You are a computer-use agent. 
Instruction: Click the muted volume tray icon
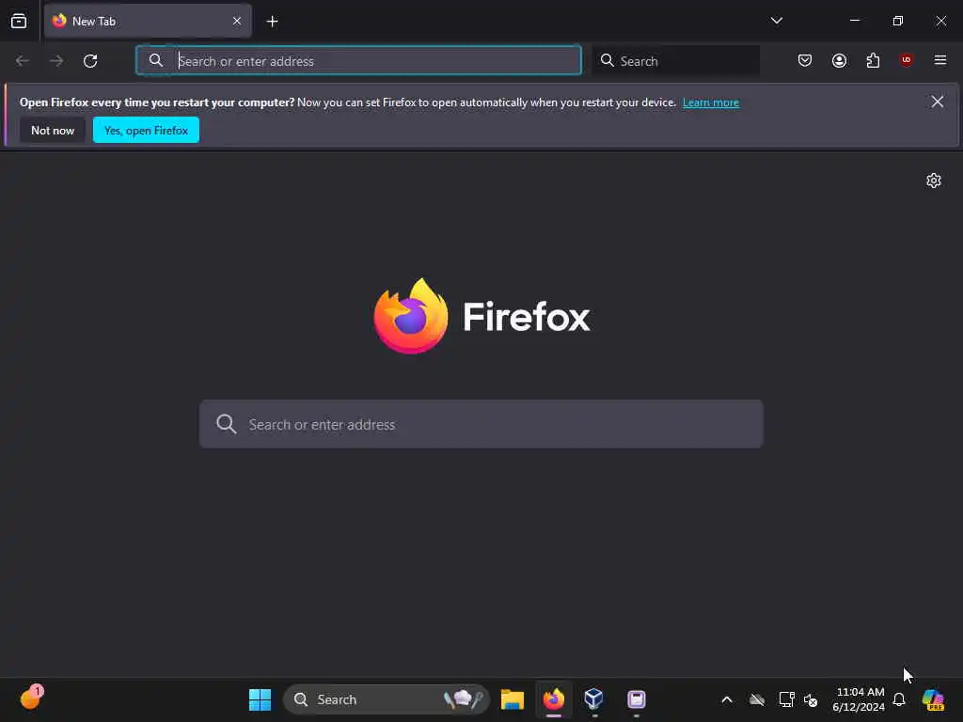click(x=811, y=699)
